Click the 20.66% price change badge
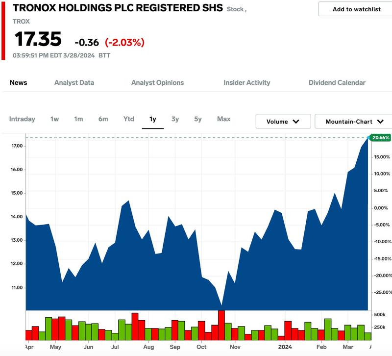Viewport: 392px width, 356px height. (x=380, y=138)
